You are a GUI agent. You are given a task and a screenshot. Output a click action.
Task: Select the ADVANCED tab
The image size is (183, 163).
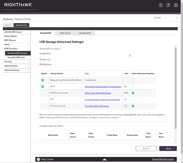click(21, 25)
